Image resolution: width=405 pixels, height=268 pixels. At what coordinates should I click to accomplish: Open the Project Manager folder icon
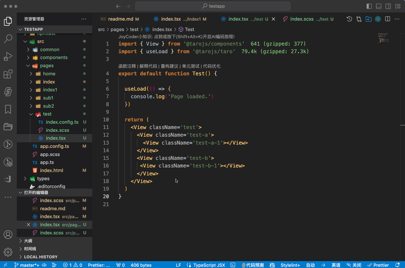coord(8,127)
